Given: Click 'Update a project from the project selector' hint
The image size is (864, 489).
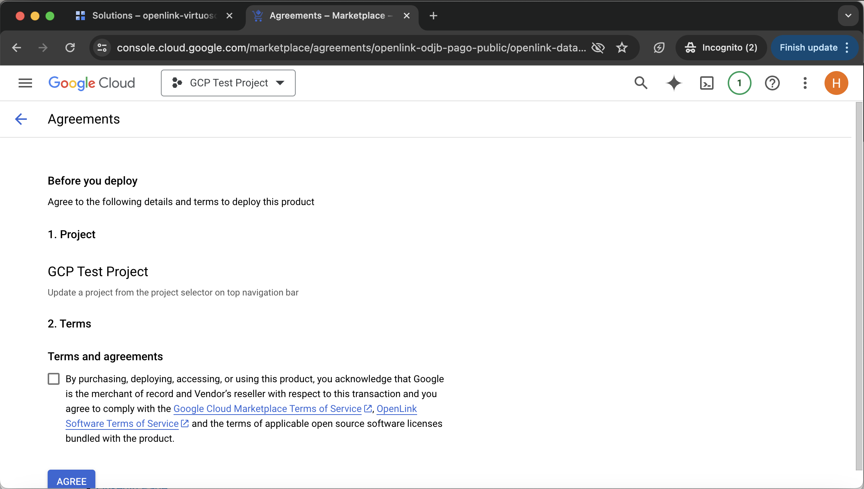Looking at the screenshot, I should [173, 293].
